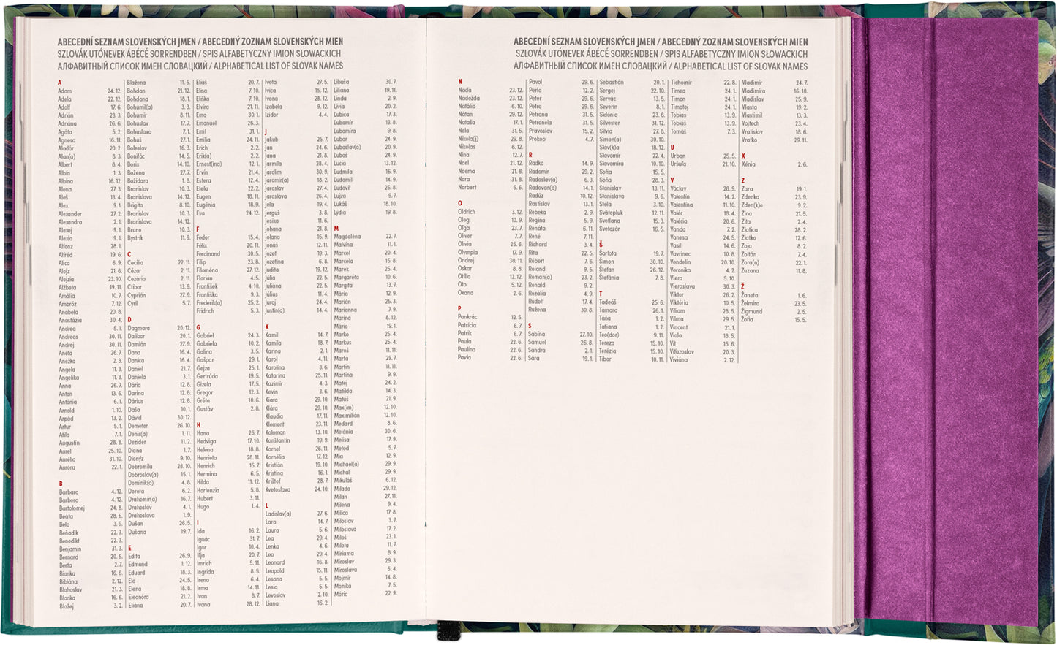Click the name Zlatica
This screenshot has height=645, width=1057.
click(749, 229)
